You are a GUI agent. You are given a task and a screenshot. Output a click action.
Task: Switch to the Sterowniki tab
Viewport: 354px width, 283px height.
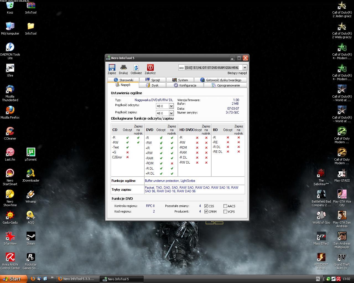coord(123,80)
